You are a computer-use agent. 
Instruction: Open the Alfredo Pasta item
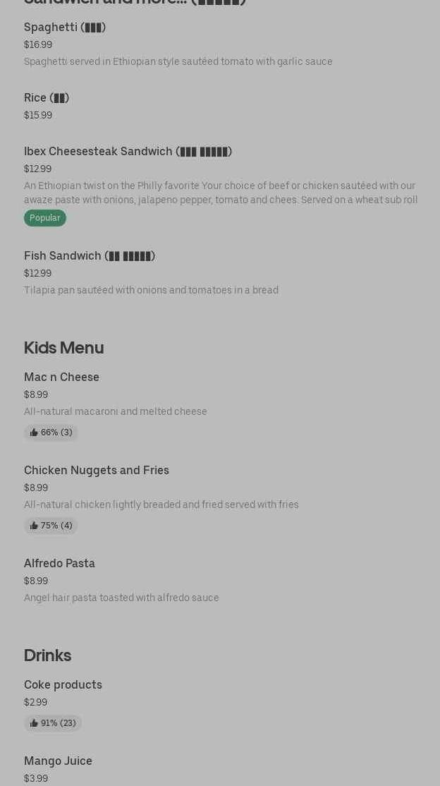(60, 564)
